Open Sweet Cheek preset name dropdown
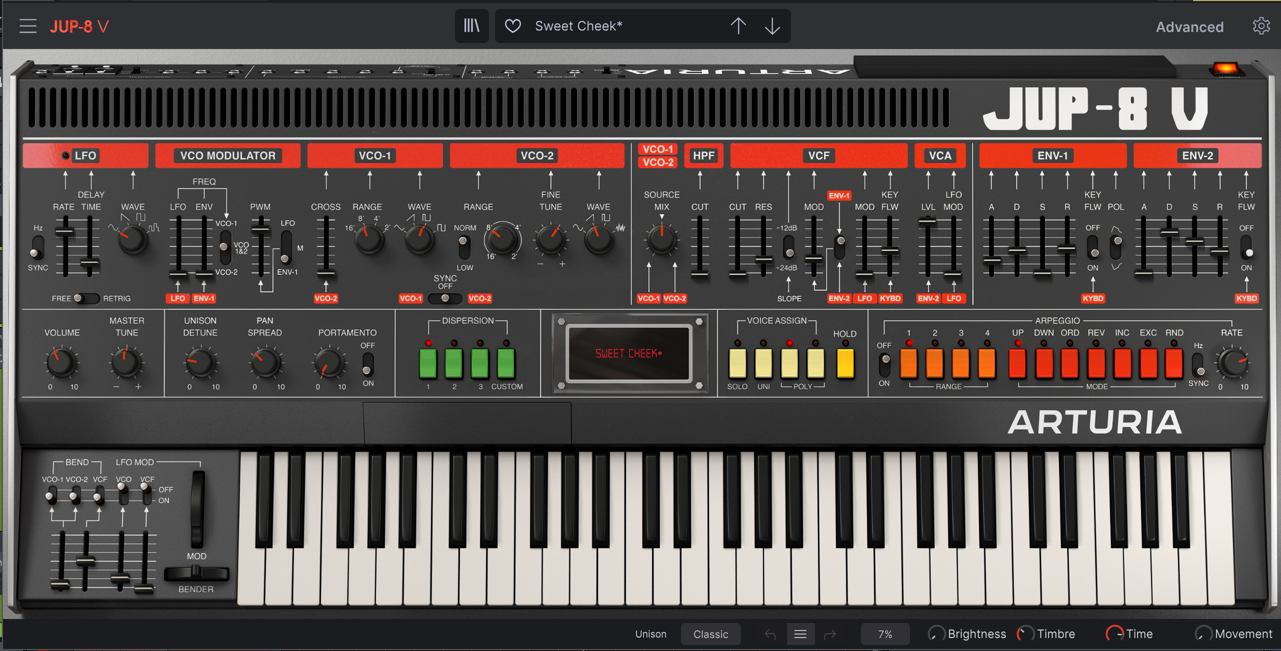 578,26
